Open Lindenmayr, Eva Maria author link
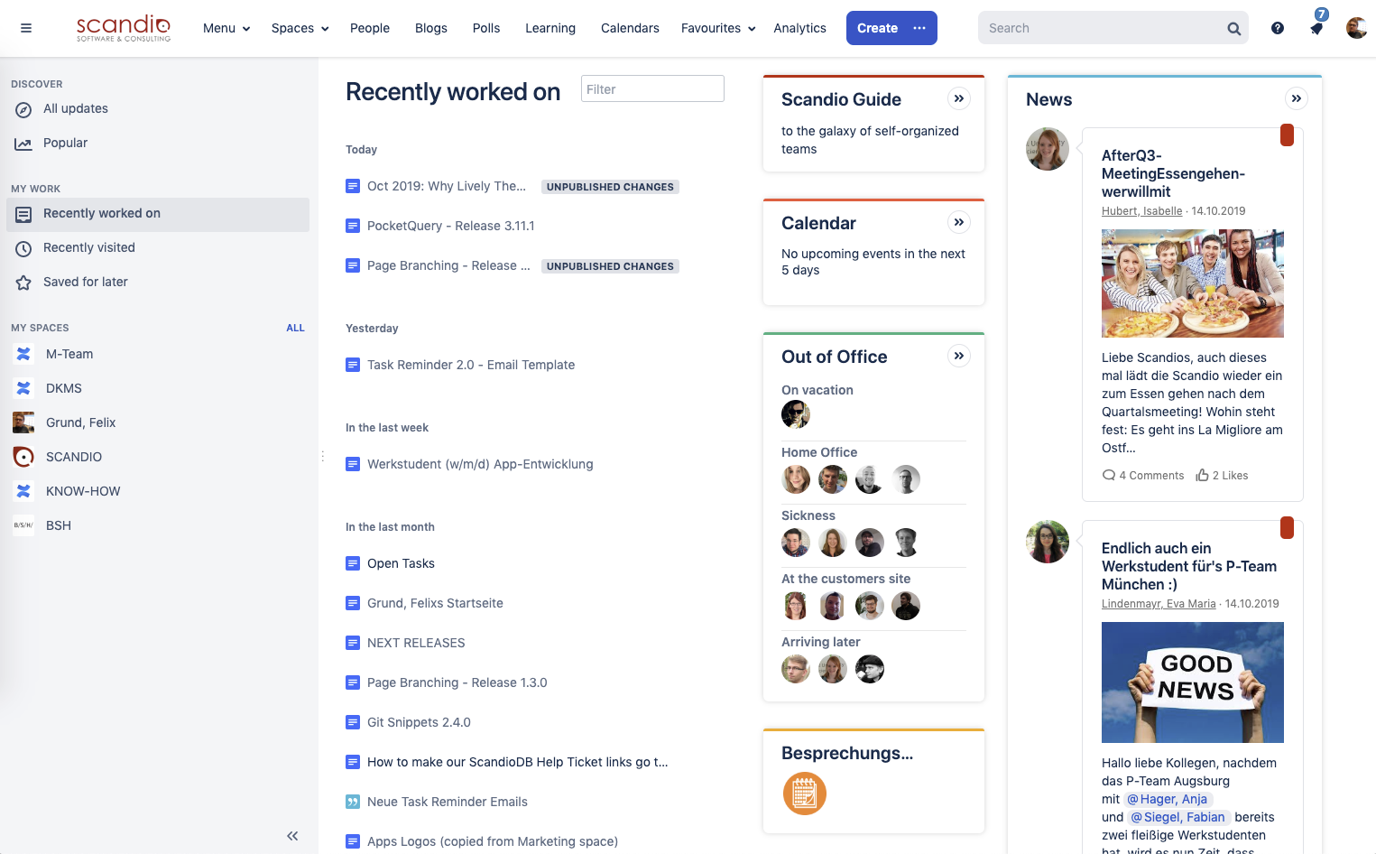This screenshot has height=854, width=1376. coord(1159,604)
